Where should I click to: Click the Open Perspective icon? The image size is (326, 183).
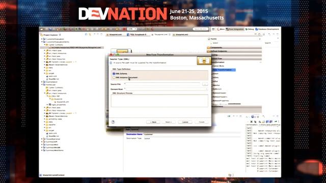click(213, 29)
